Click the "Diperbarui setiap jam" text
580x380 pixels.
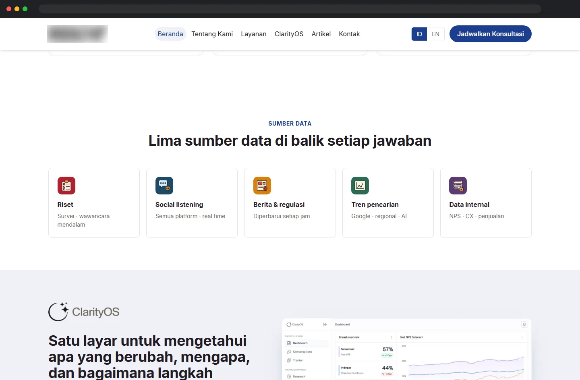(x=282, y=216)
